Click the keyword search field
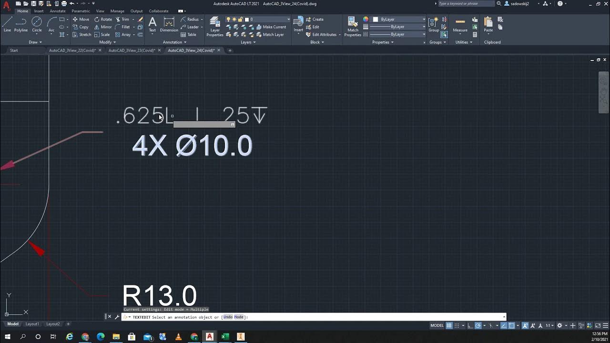This screenshot has width=610, height=343. click(x=466, y=3)
